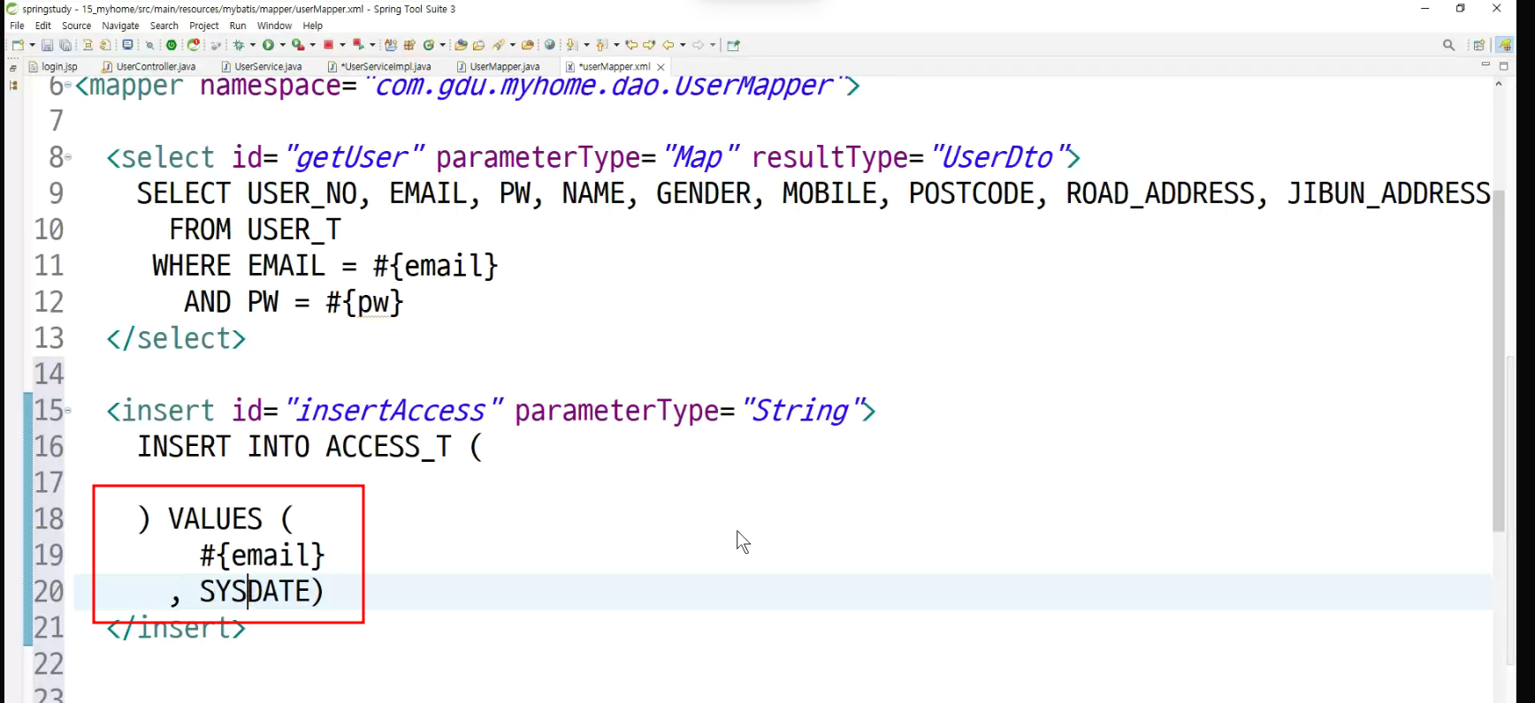Place the cursor on '#{email}' in line 19
This screenshot has width=1535, height=703.
tap(262, 556)
